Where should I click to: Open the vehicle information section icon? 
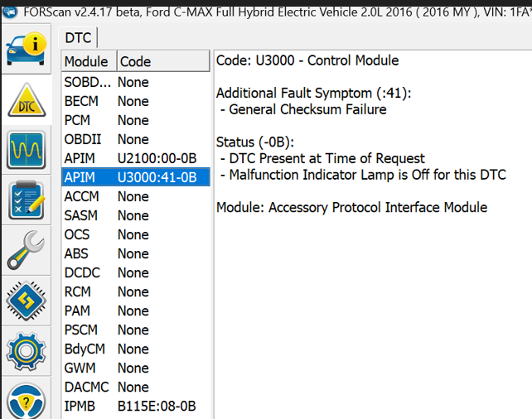pos(27,49)
